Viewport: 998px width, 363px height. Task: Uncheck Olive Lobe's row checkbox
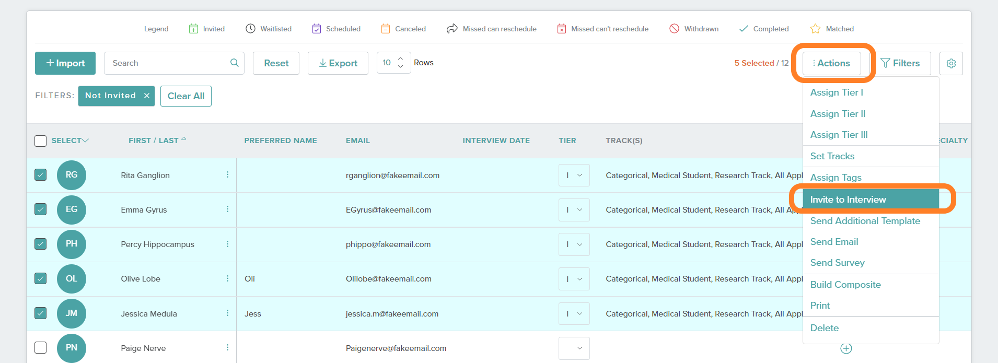pyautogui.click(x=40, y=278)
